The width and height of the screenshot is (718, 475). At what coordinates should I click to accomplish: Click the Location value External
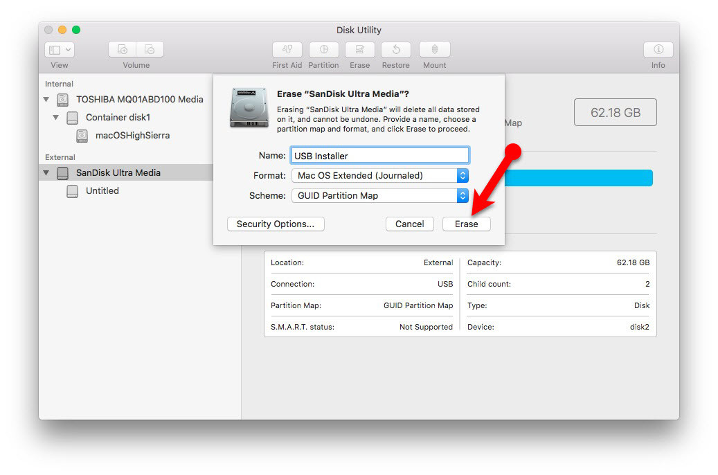(x=438, y=262)
